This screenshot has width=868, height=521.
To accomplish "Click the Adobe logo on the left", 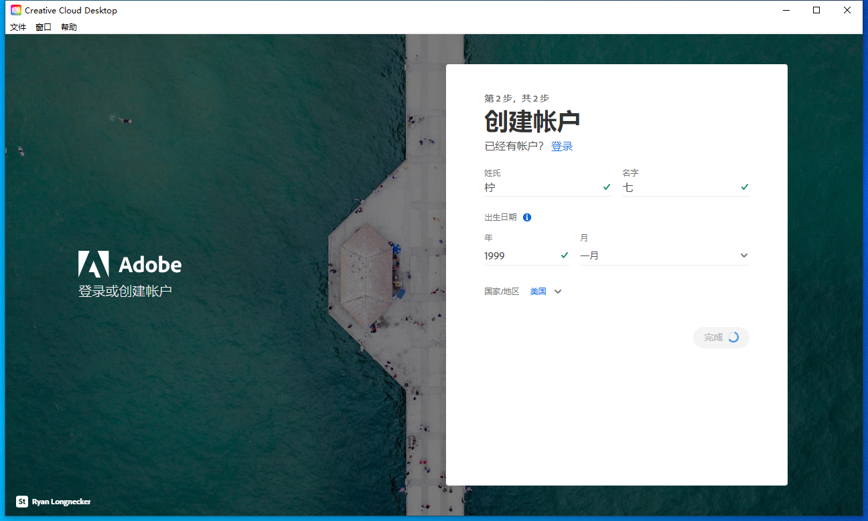I will pyautogui.click(x=130, y=264).
